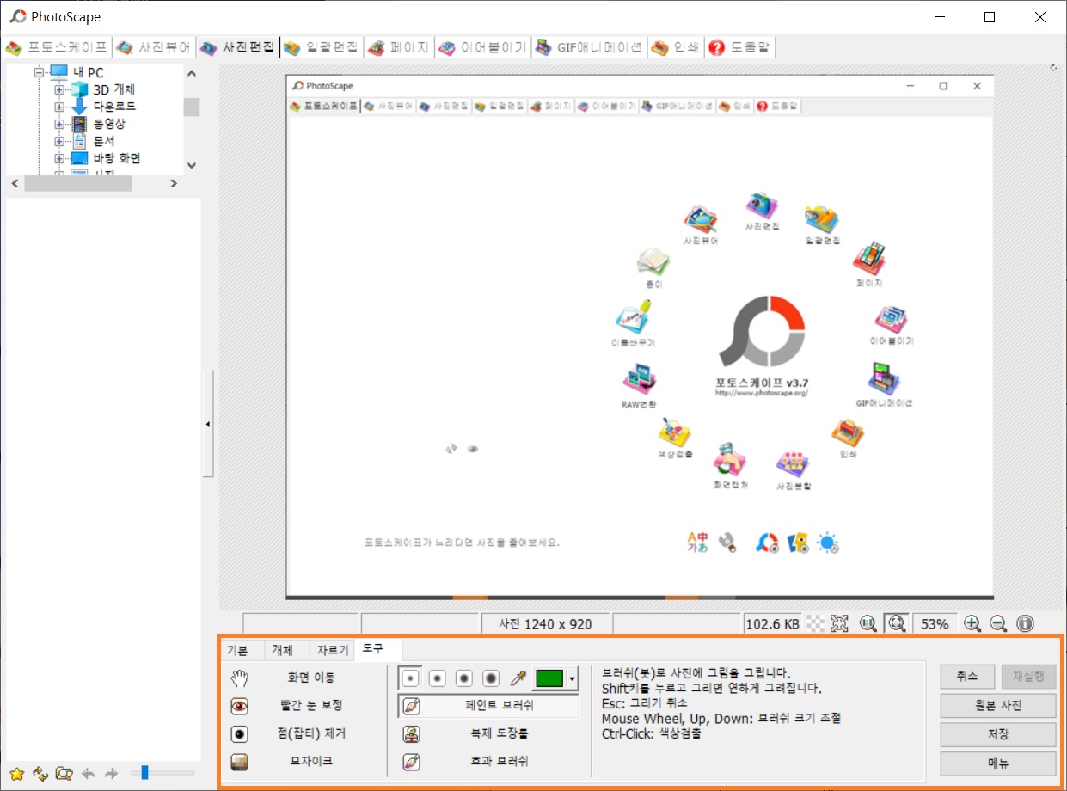Select the 바탕 화면 folder in the tree
The height and width of the screenshot is (791, 1067).
[x=117, y=158]
